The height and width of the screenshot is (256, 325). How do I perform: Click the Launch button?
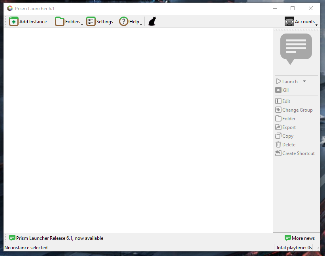pos(287,81)
